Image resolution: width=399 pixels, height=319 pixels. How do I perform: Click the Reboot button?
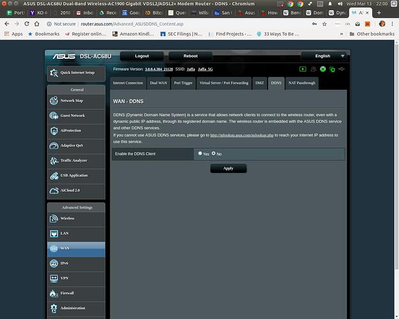point(190,56)
